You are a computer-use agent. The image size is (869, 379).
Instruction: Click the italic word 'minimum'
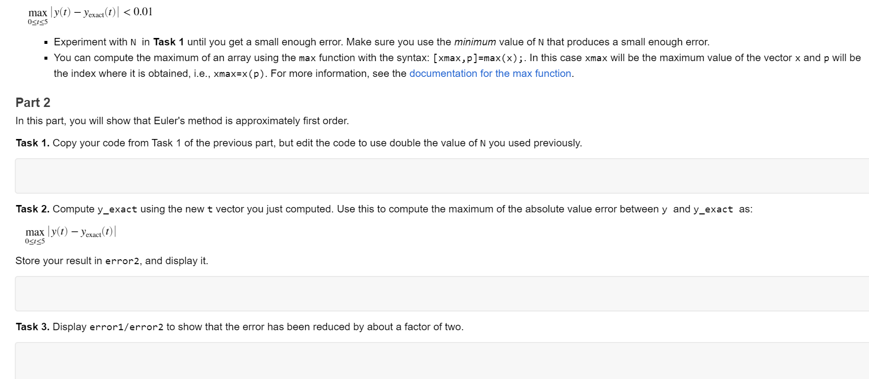tap(475, 42)
